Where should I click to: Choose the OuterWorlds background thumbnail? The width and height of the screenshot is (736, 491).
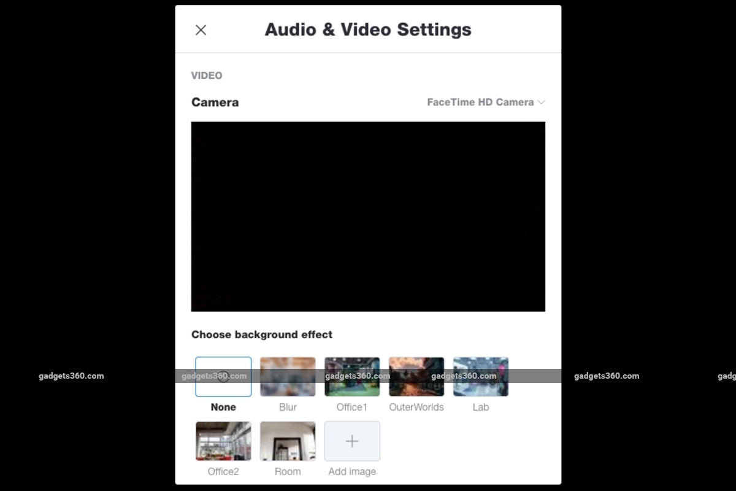coord(416,377)
